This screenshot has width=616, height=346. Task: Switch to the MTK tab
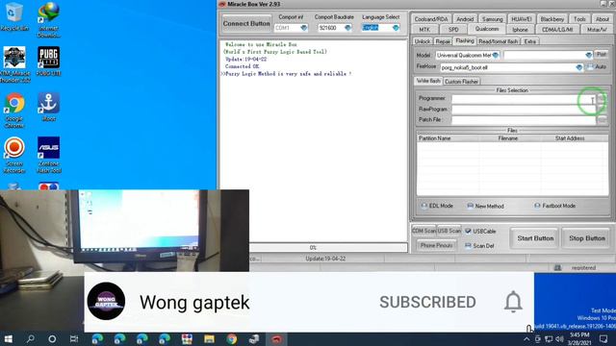pyautogui.click(x=424, y=30)
